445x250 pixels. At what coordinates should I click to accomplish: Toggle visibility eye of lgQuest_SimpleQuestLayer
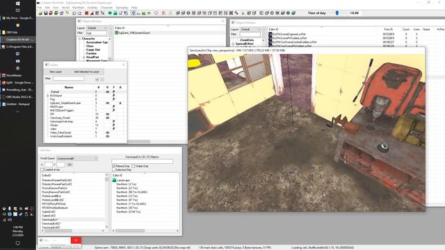click(x=107, y=103)
